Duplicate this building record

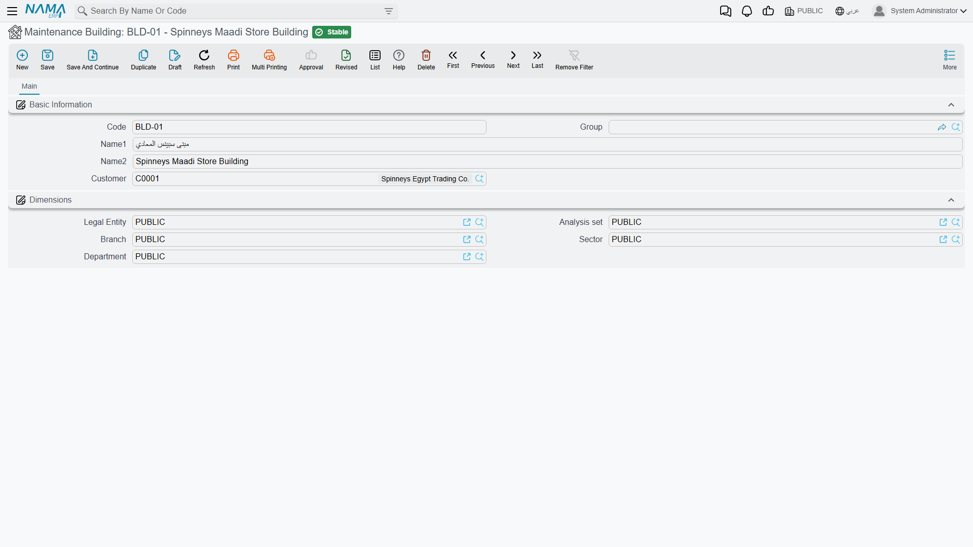point(143,60)
